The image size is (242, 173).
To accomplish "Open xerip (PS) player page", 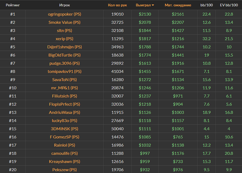I will [64, 39].
